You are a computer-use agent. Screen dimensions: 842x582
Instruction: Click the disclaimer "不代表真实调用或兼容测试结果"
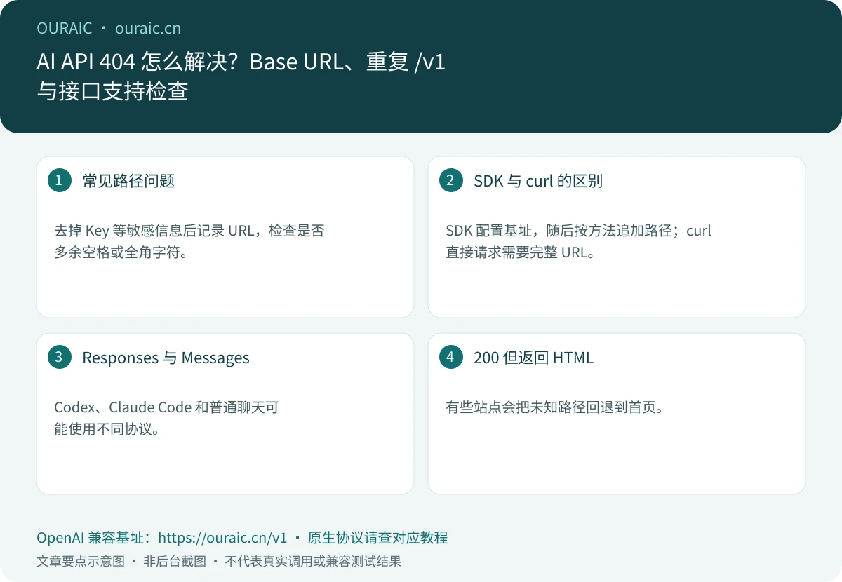313,562
